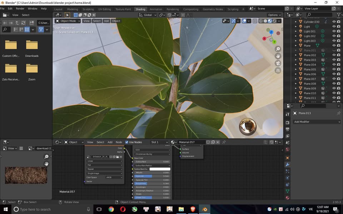
Task: Go to parent directory in file browser
Action: [x=17, y=23]
